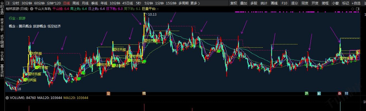Open the F10 company info

[284, 3]
